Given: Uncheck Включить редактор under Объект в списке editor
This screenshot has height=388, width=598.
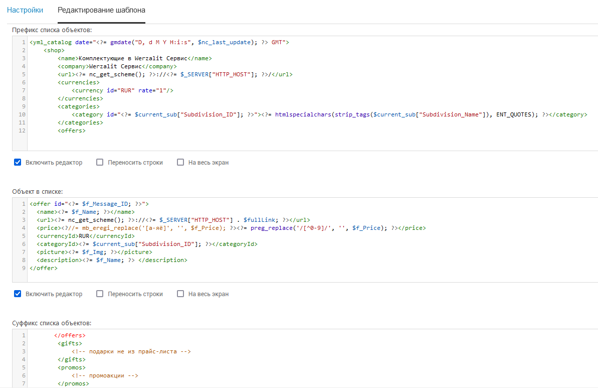Looking at the screenshot, I should click(18, 294).
